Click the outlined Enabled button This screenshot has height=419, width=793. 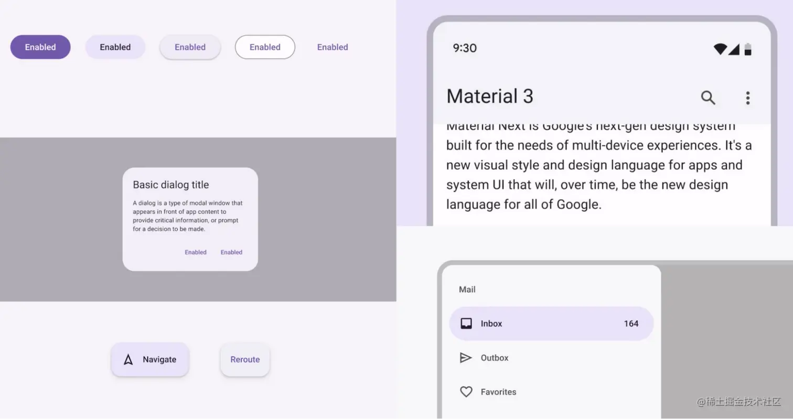click(x=265, y=47)
